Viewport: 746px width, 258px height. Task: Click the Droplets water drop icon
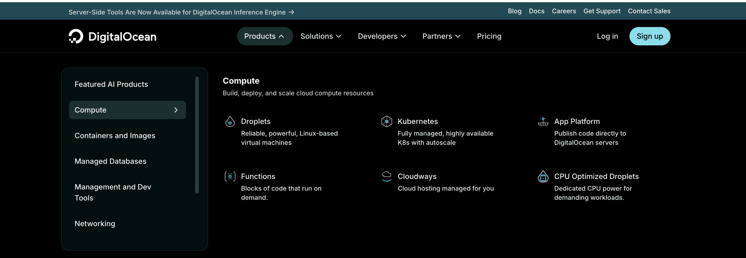(230, 121)
